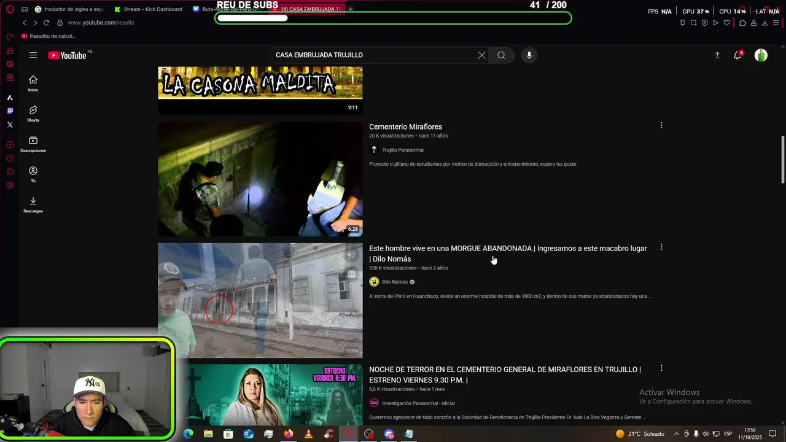Viewport: 786px width, 442px height.
Task: Open Microsoft Edge from the taskbar
Action: [189, 434]
